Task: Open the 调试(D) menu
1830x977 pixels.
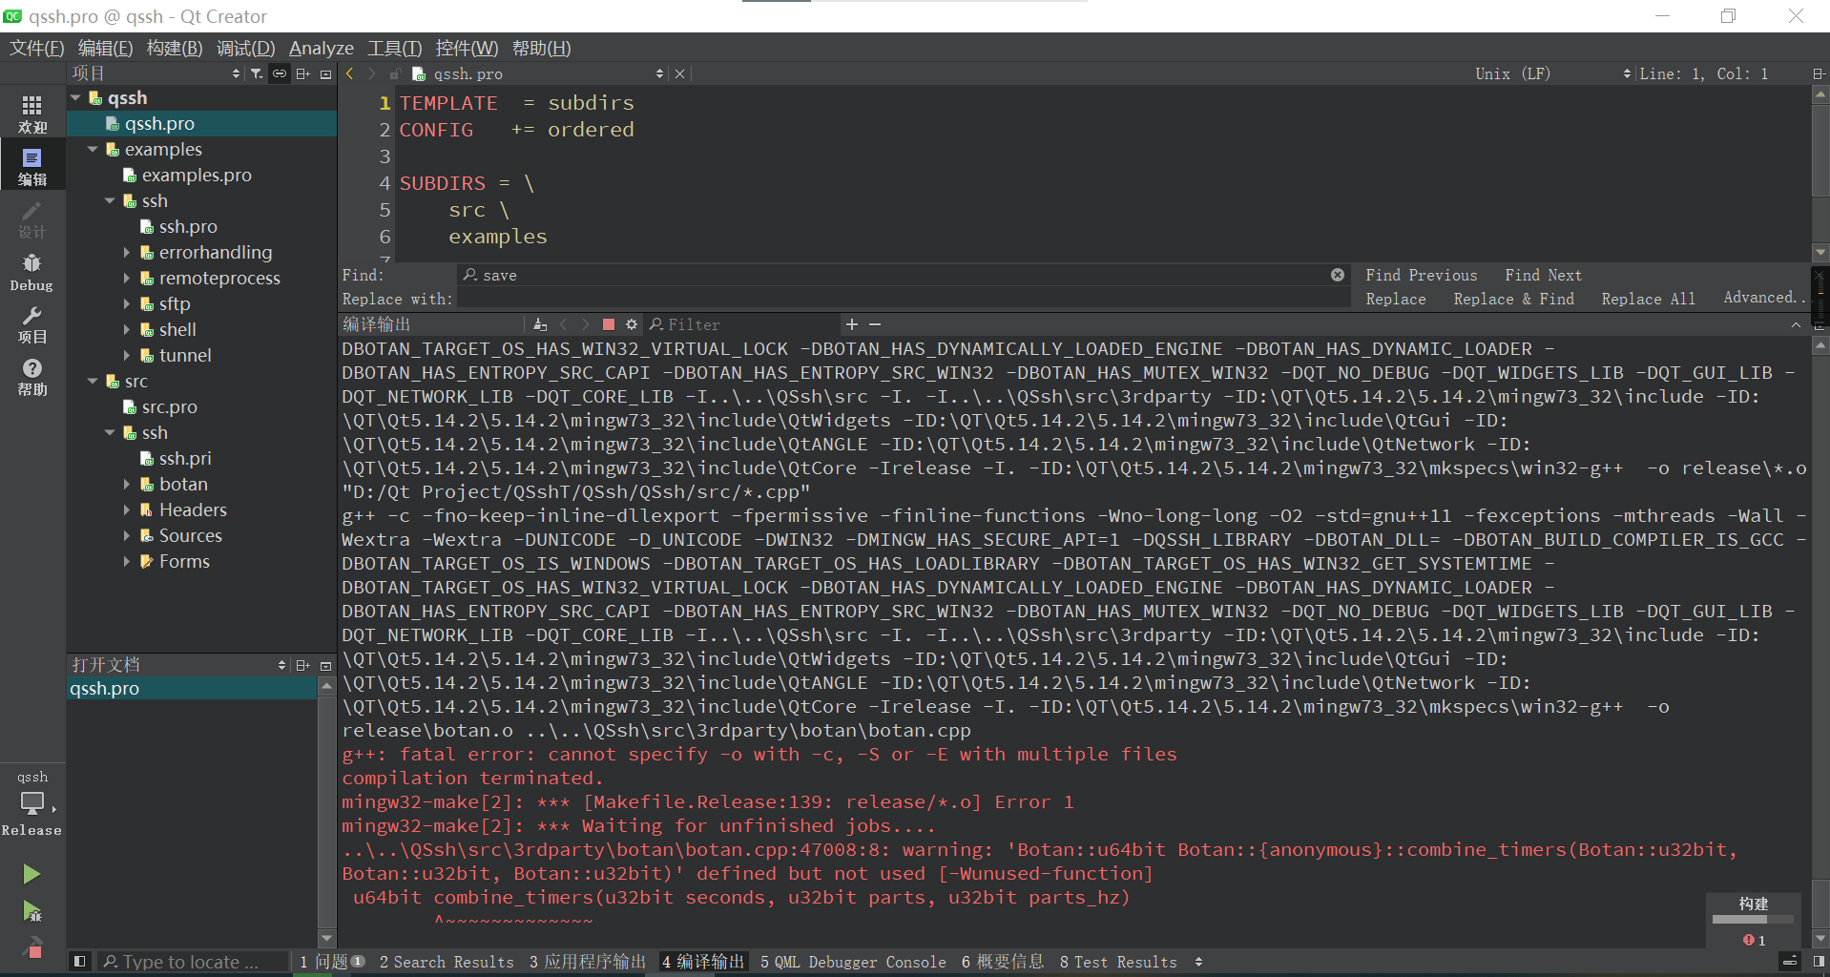Action: pyautogui.click(x=245, y=48)
